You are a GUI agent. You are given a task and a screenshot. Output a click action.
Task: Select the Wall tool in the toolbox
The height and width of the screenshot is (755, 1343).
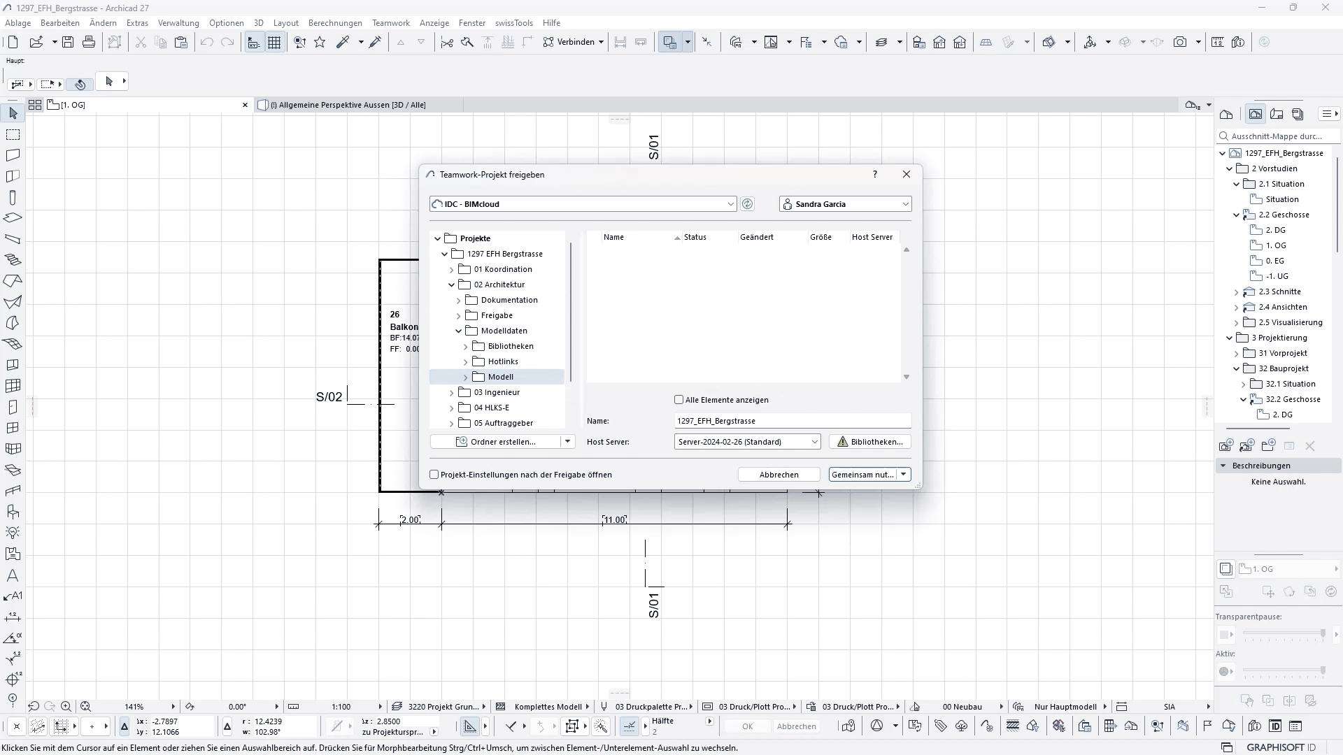pyautogui.click(x=13, y=155)
